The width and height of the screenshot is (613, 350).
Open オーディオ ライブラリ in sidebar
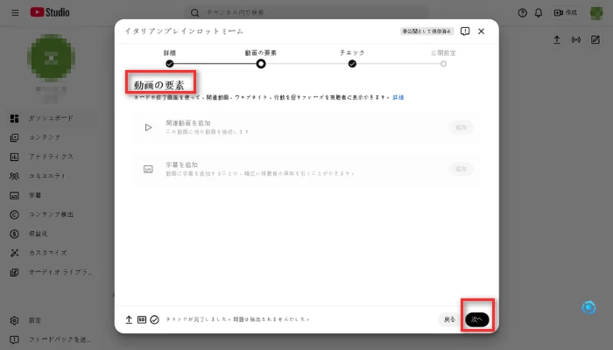pos(51,272)
